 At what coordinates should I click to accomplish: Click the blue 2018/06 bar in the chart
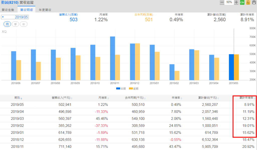[x=14, y=66]
